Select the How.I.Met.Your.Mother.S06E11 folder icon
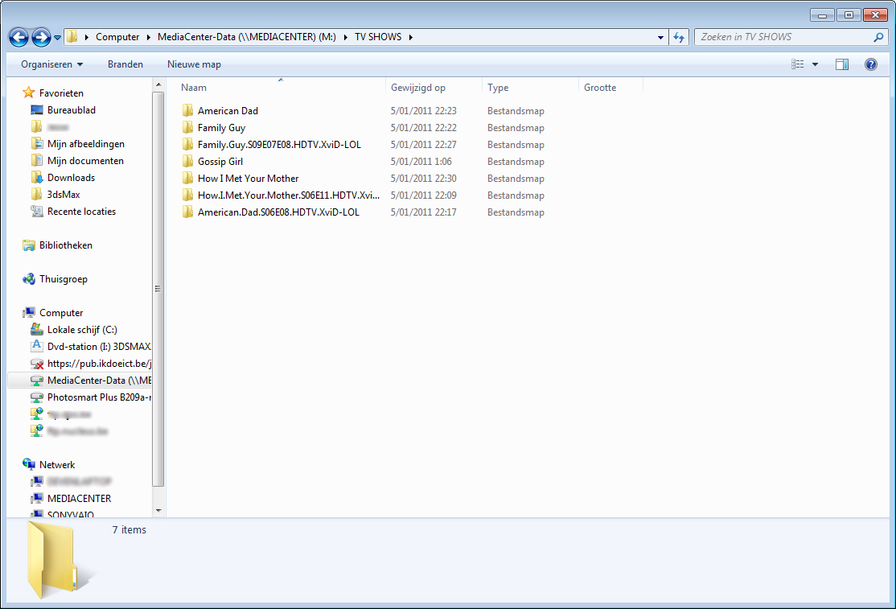Viewport: 896px width, 609px height. 187,195
